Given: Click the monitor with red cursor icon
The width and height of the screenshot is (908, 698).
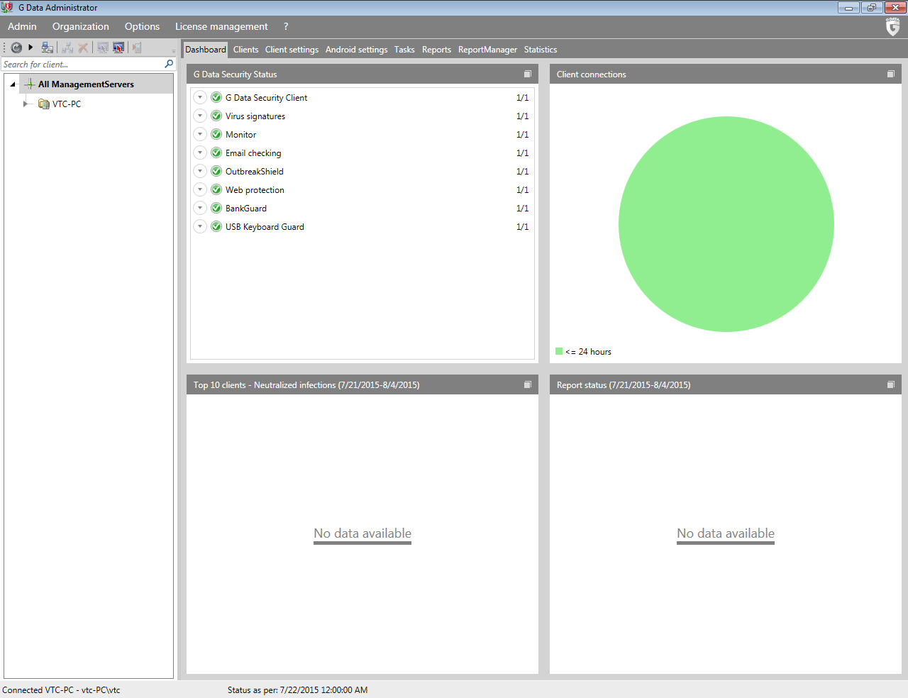Looking at the screenshot, I should tap(118, 48).
